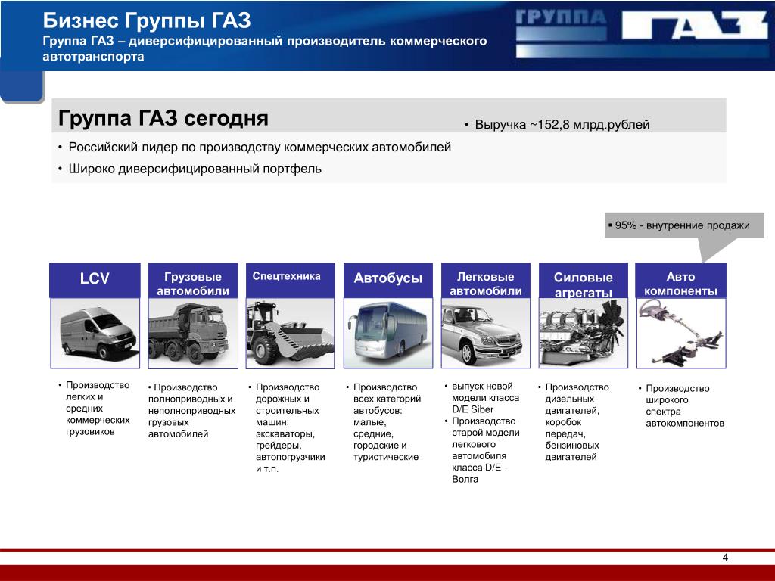Click the LCV category header
The width and height of the screenshot is (775, 581).
click(x=95, y=280)
